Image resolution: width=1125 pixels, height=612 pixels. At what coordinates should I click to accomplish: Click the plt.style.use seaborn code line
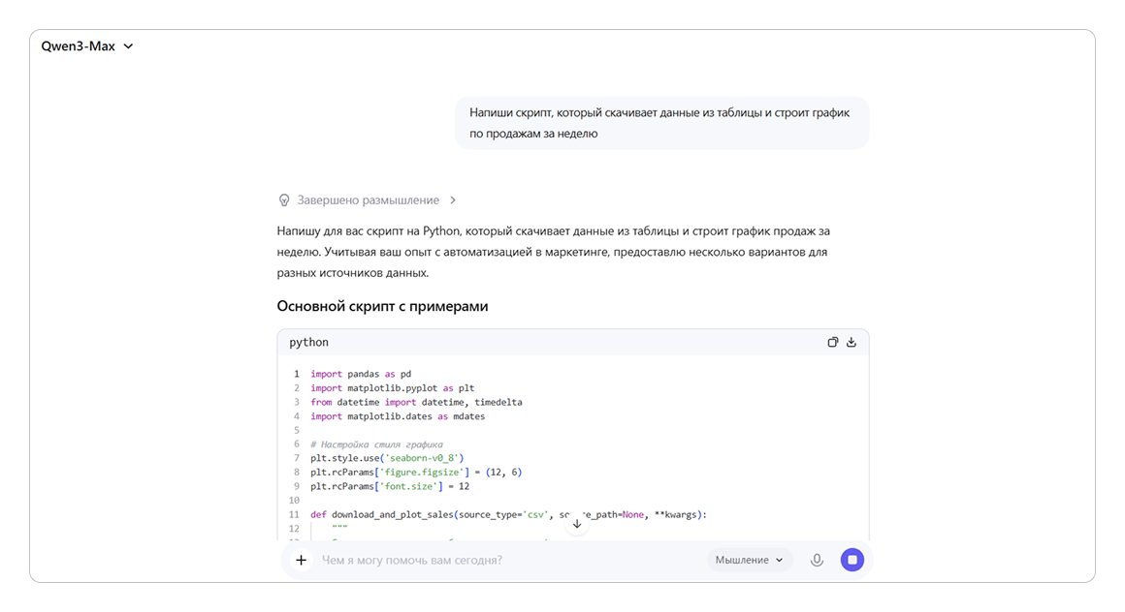click(x=388, y=458)
